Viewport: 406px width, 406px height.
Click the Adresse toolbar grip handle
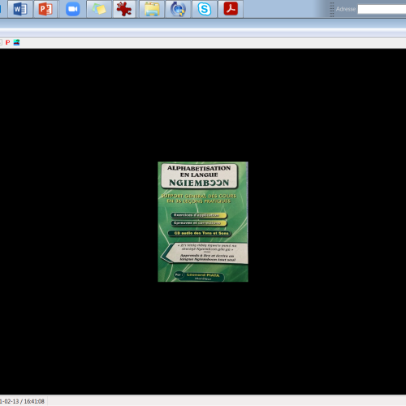pos(332,9)
